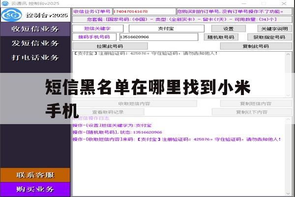Click the message box scroll down arrow
This screenshot has height=197, width=295.
tap(288, 96)
